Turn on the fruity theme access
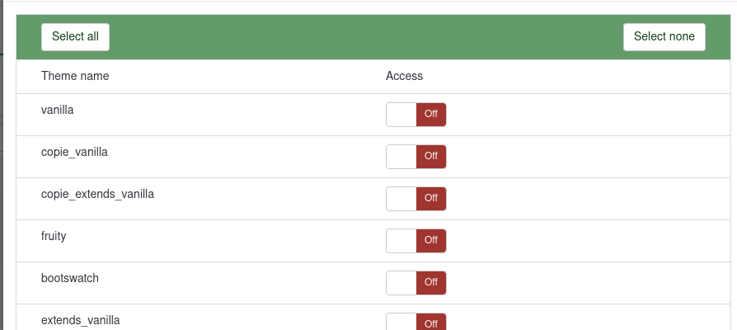Image resolution: width=737 pixels, height=330 pixels. [415, 241]
